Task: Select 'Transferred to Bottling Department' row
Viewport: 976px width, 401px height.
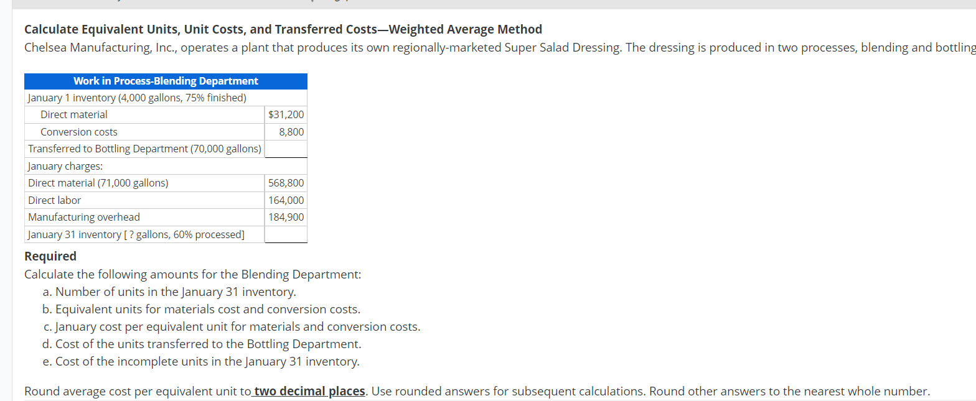Action: [144, 149]
